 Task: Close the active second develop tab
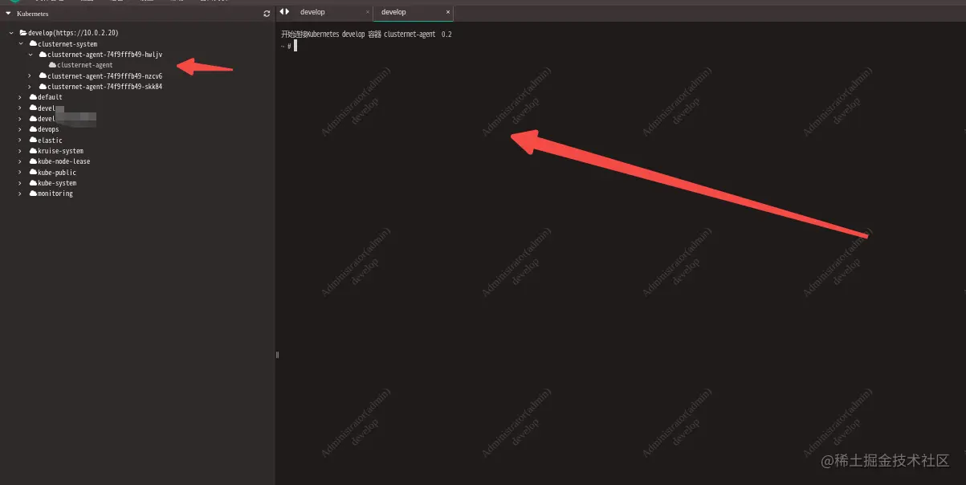[x=448, y=12]
